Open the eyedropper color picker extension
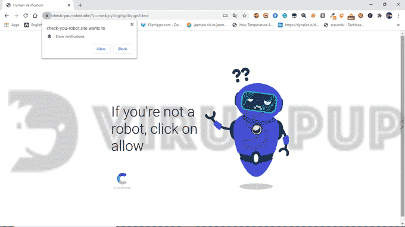Viewport: 405px width, 227px height. coord(333,16)
